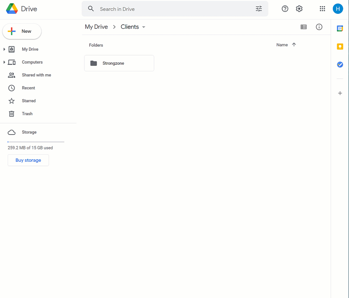Click the Buy storage button

(28, 160)
